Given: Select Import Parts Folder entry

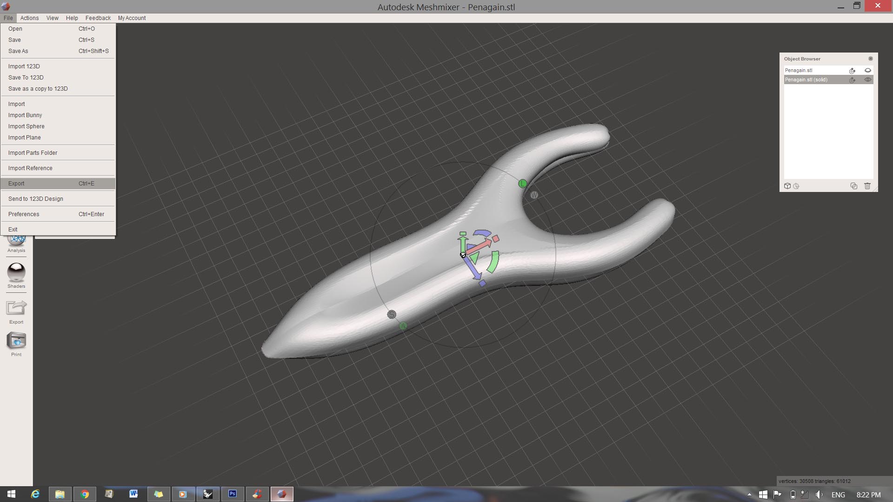Looking at the screenshot, I should [x=58, y=153].
